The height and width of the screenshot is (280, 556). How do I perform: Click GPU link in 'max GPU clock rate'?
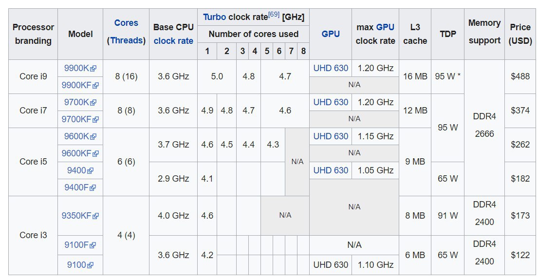385,27
